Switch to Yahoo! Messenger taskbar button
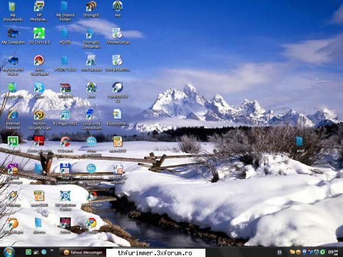The height and width of the screenshot is (257, 343). point(83,252)
